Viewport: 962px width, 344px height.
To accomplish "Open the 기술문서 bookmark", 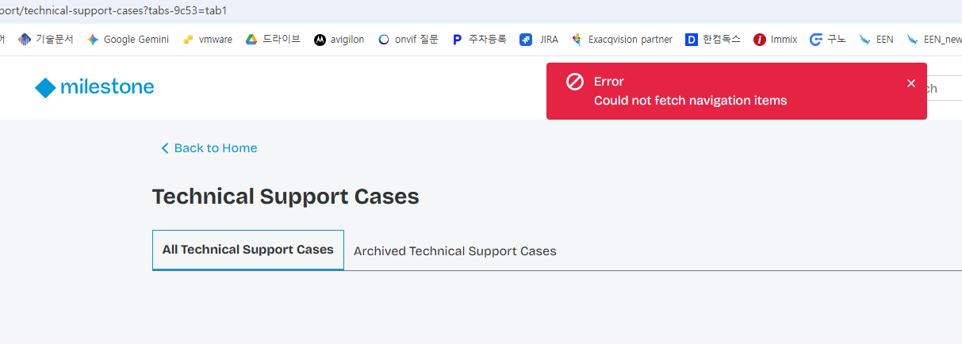I will pos(46,40).
